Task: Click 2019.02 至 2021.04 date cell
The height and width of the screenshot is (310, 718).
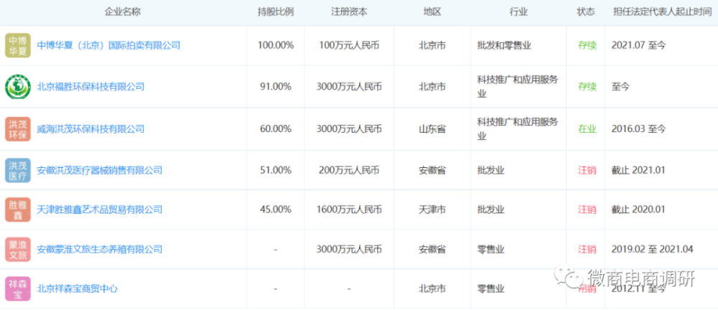Action: click(x=652, y=250)
